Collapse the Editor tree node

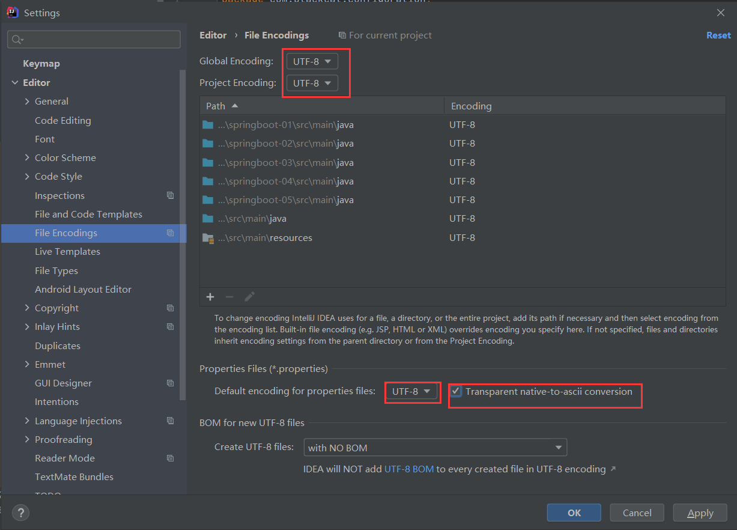pos(14,83)
